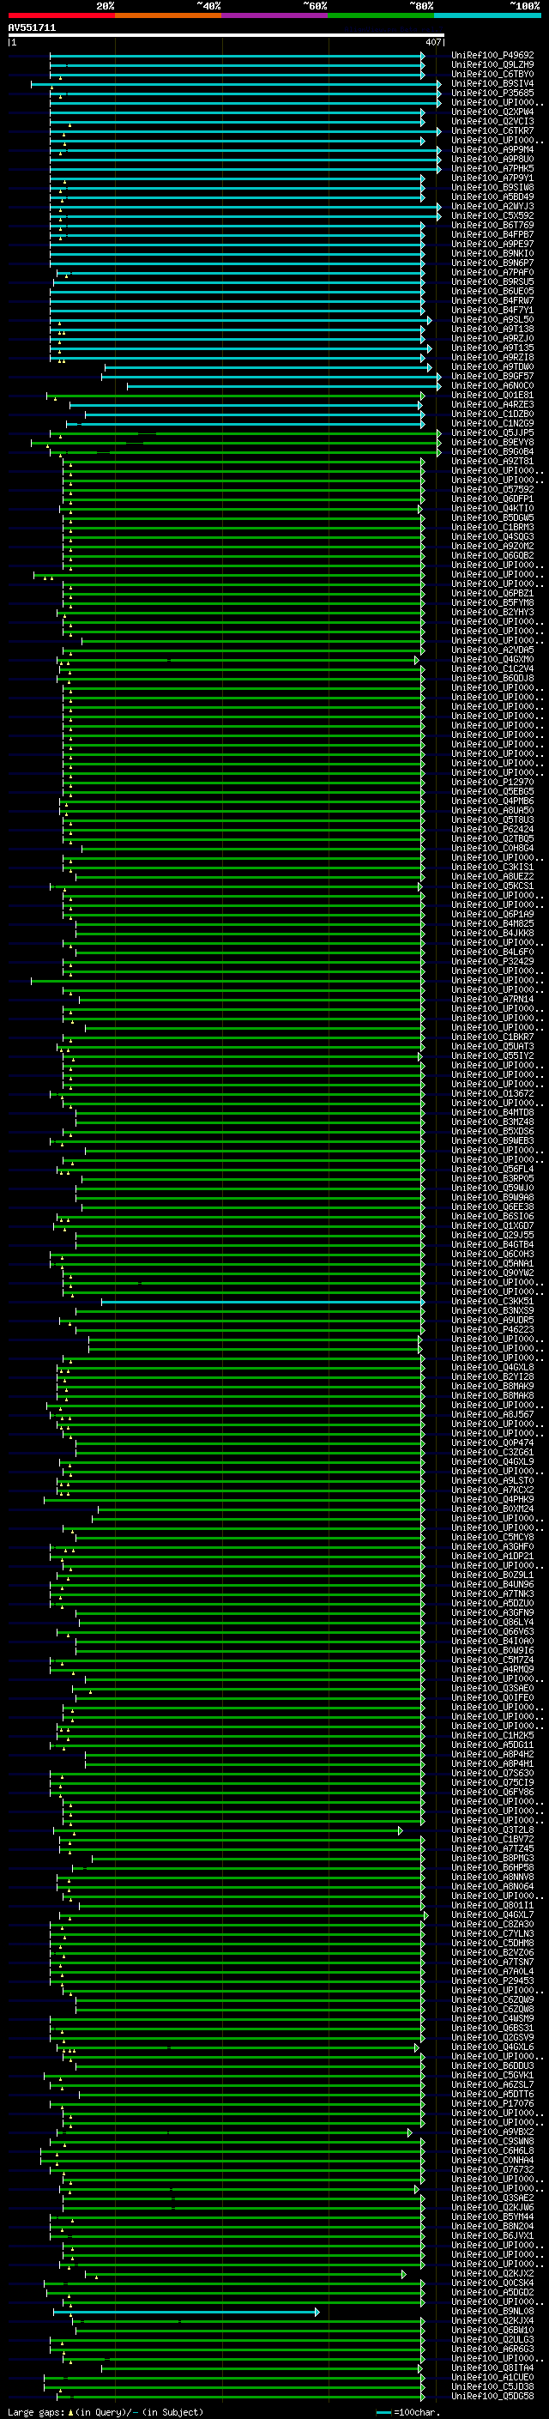Click UniRef100_A9ZT81 label
The width and height of the screenshot is (549, 2419).
coord(492,461)
